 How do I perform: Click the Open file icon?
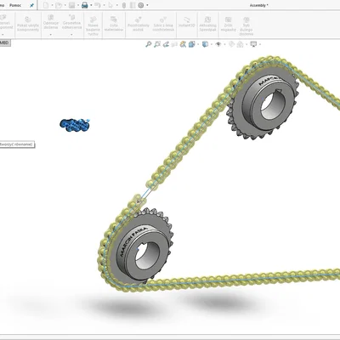pyautogui.click(x=59, y=5)
